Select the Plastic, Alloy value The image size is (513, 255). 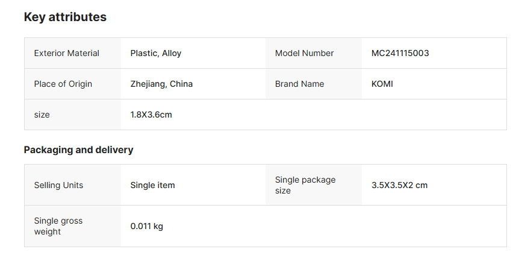(156, 53)
